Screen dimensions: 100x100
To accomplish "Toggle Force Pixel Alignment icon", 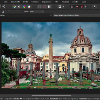I will pyautogui.click(x=77, y=7).
